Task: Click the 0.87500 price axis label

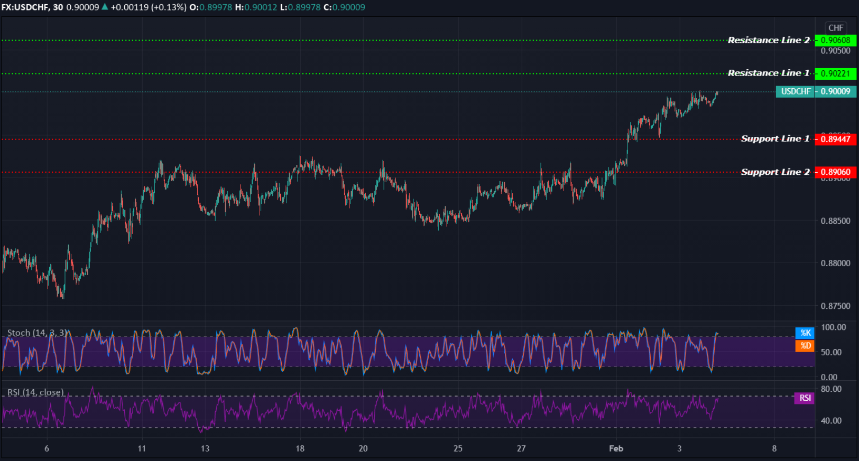Action: (835, 306)
